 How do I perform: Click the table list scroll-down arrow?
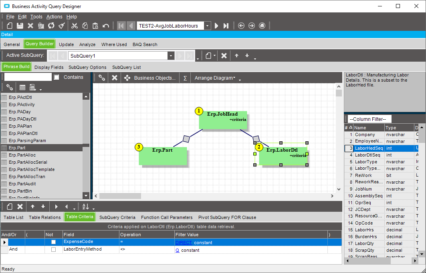[x=86, y=196]
